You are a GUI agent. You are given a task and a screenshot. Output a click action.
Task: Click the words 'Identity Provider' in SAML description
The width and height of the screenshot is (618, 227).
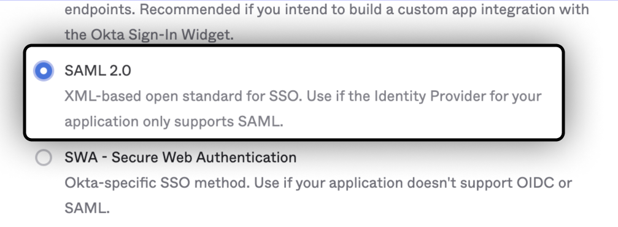(x=429, y=96)
